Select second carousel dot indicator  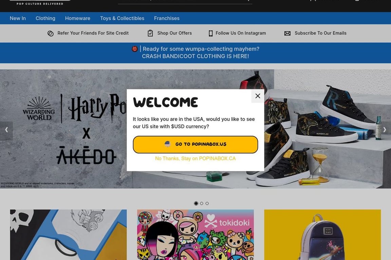point(202,203)
